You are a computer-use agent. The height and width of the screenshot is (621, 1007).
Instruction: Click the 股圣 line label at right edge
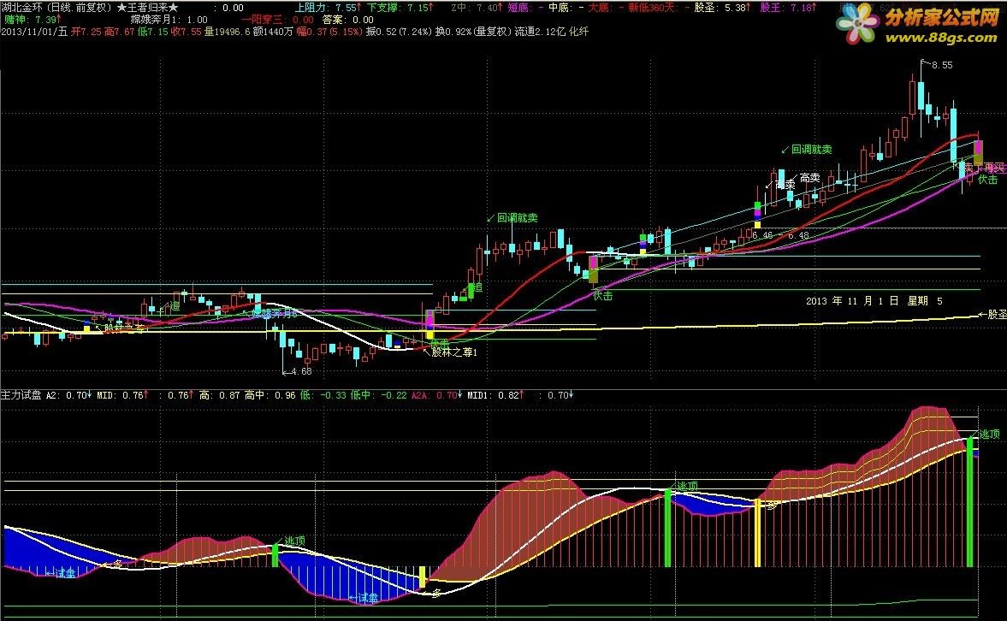997,314
